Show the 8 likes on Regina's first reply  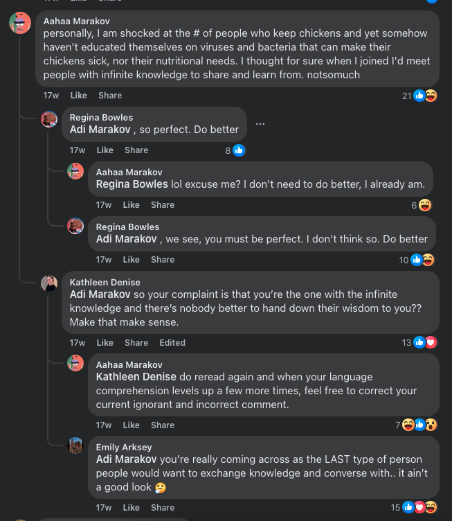pyautogui.click(x=235, y=150)
